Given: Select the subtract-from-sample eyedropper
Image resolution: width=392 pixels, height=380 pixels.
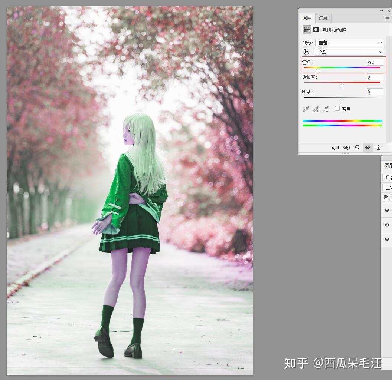Looking at the screenshot, I should click(x=326, y=109).
